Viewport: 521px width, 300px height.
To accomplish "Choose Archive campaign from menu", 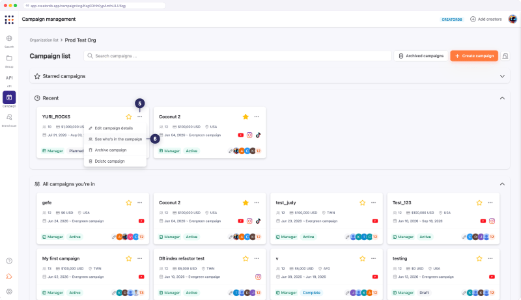I will tap(115, 150).
